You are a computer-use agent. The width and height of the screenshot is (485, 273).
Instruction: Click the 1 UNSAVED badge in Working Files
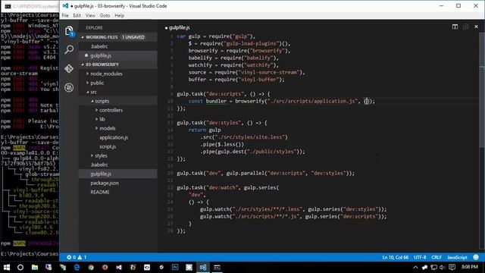133,37
